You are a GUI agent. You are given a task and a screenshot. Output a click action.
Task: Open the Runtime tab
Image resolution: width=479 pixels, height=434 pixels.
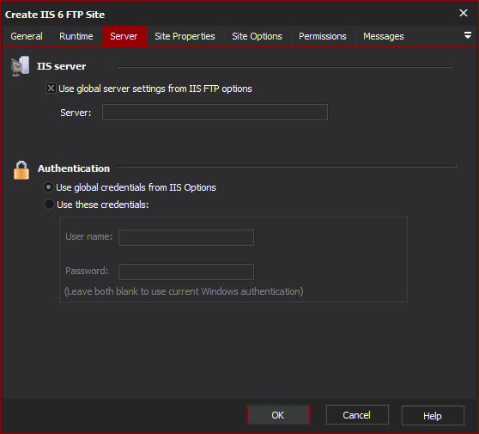coord(76,36)
